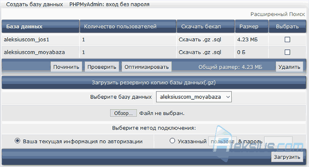The width and height of the screenshot is (309, 167).
Task: Select the Указанный radio option
Action: tap(172, 141)
